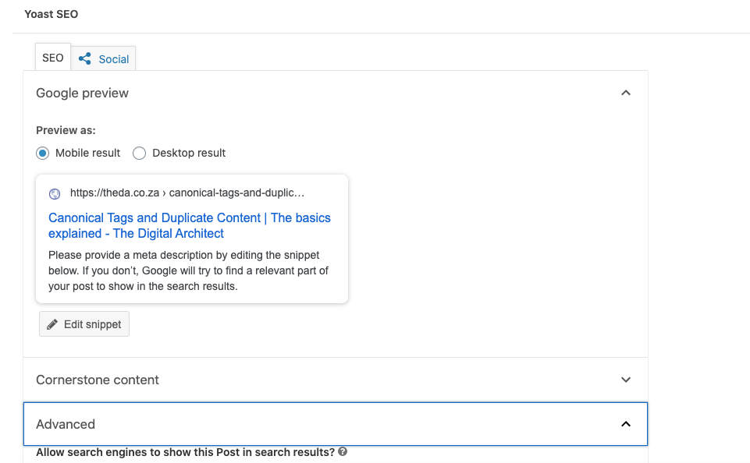Open the Canonical Tags and Duplicate Content title link
Viewport: 750px width, 463px height.
coord(190,225)
